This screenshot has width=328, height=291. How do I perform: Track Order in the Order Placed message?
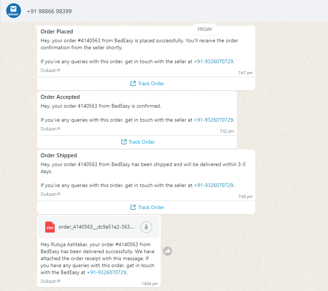(x=147, y=84)
